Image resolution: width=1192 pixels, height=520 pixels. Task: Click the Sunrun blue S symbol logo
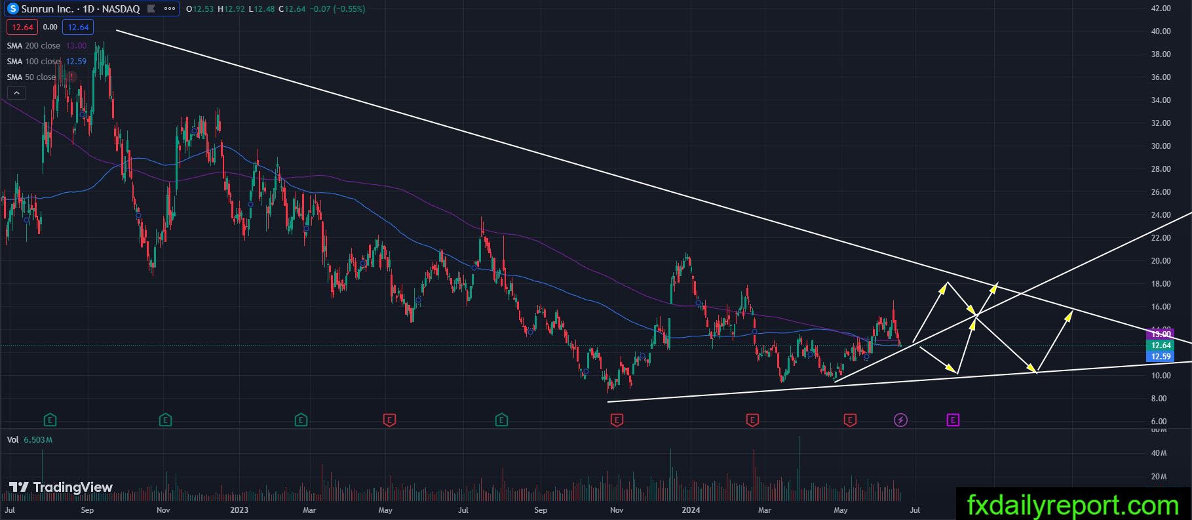[x=12, y=9]
